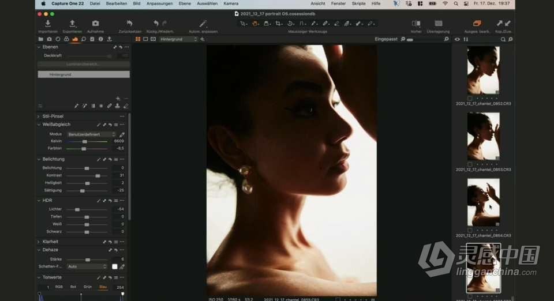Expand the Stil-Pinsel panel
The width and height of the screenshot is (554, 301).
[39, 116]
